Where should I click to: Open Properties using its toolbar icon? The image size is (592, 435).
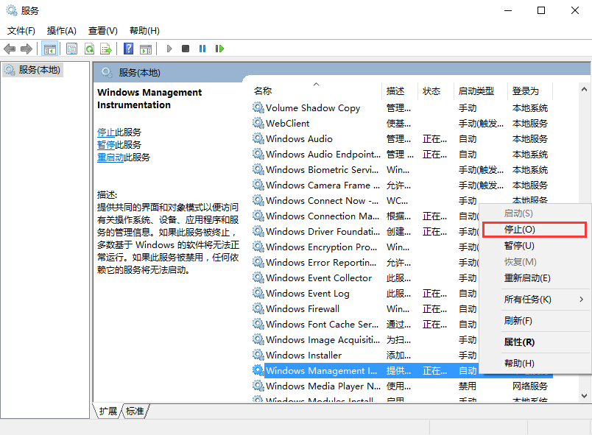[71, 49]
